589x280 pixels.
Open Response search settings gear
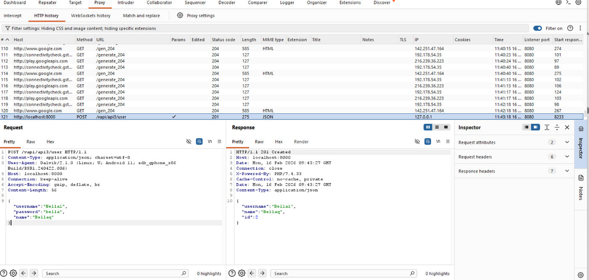pyautogui.click(x=241, y=273)
